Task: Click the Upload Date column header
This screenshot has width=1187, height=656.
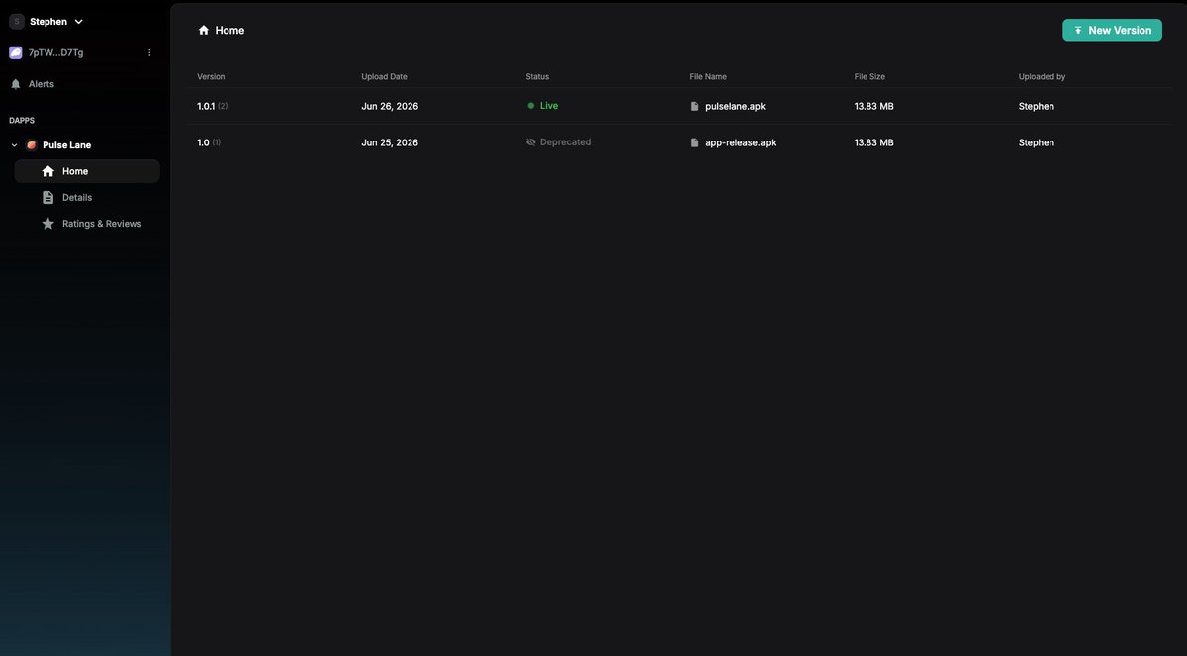Action: coord(384,76)
